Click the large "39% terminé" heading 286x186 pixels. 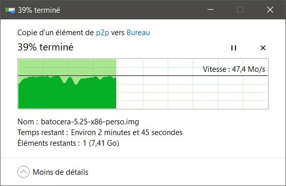click(45, 47)
